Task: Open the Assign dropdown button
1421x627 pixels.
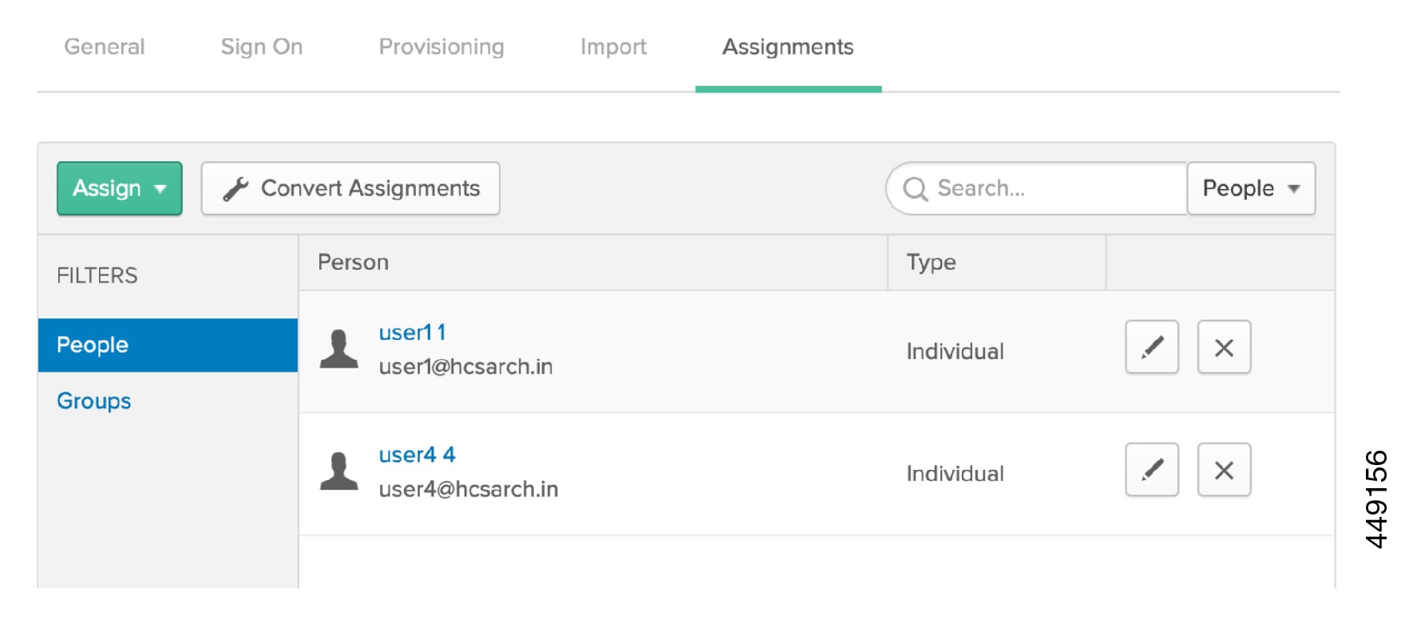Action: click(x=120, y=188)
